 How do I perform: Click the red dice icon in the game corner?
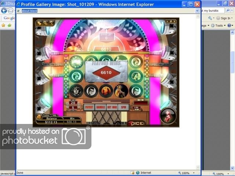tap(168, 116)
